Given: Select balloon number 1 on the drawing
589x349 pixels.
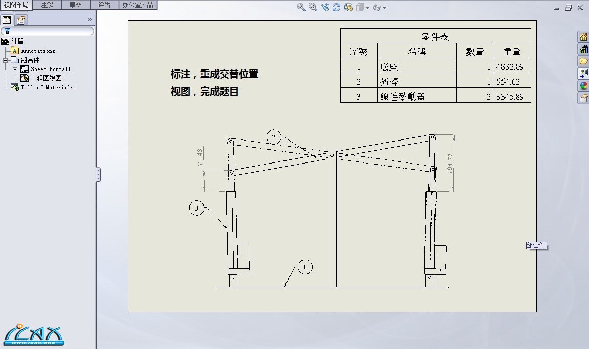Looking at the screenshot, I should (x=304, y=267).
